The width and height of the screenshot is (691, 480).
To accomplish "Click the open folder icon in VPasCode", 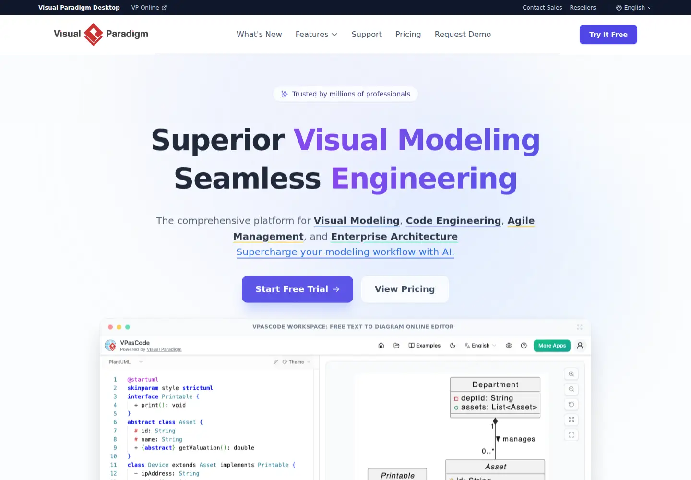I will [396, 346].
